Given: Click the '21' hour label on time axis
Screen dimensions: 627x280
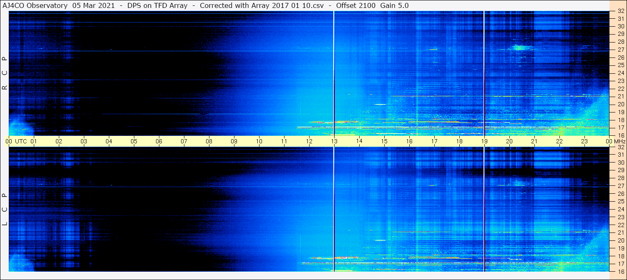Looking at the screenshot, I should 534,141.
